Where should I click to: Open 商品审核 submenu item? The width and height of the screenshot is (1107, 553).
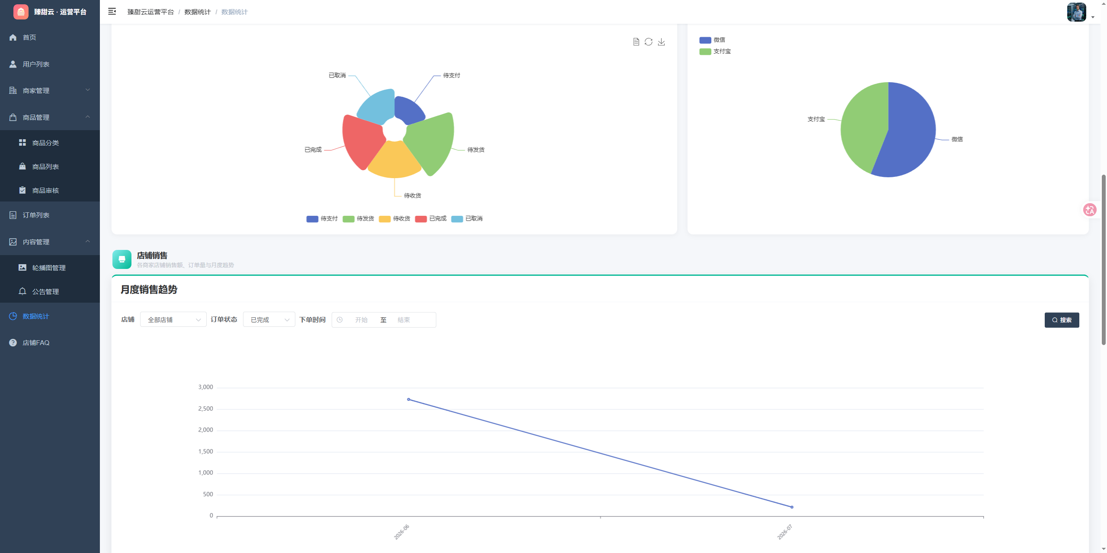click(50, 190)
